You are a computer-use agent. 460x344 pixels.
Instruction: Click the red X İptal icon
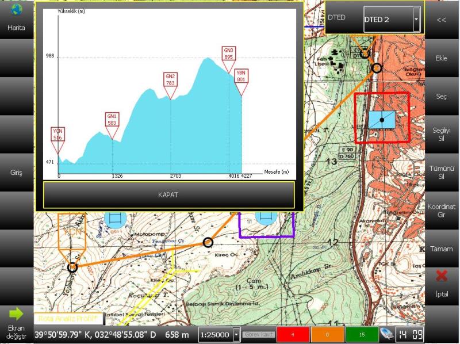point(442,276)
